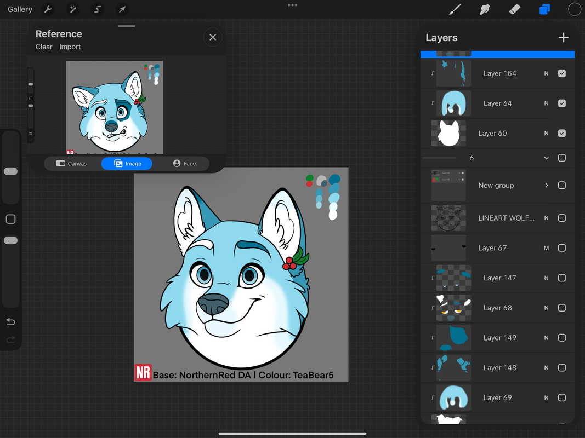
Task: Select Layer 68 thumbnail
Action: pos(453,308)
